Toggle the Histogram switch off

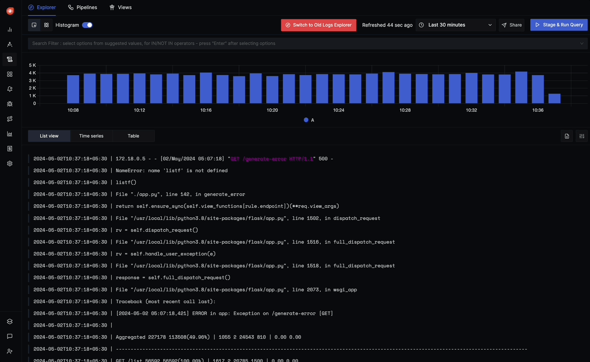pyautogui.click(x=87, y=25)
